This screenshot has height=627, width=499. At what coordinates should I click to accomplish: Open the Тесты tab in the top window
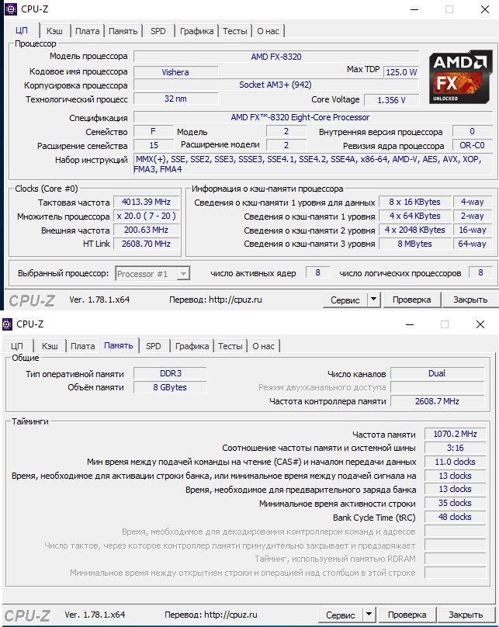click(234, 31)
